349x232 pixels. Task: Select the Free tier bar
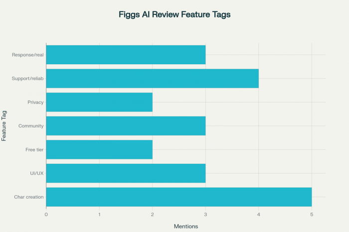(x=99, y=149)
